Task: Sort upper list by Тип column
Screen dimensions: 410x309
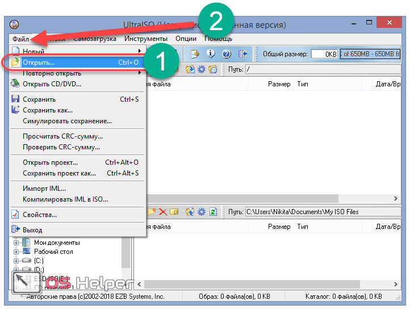Action: 327,84
